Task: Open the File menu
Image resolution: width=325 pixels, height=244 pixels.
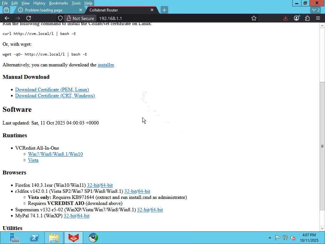Action: 4,3
